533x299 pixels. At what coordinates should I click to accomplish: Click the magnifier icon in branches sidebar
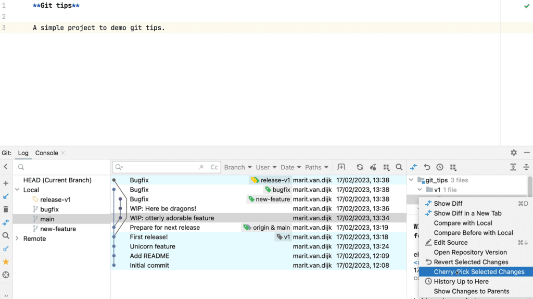(6, 235)
